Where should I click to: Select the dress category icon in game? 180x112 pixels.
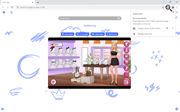(126, 50)
